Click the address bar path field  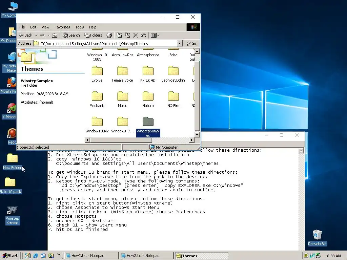[x=106, y=44]
